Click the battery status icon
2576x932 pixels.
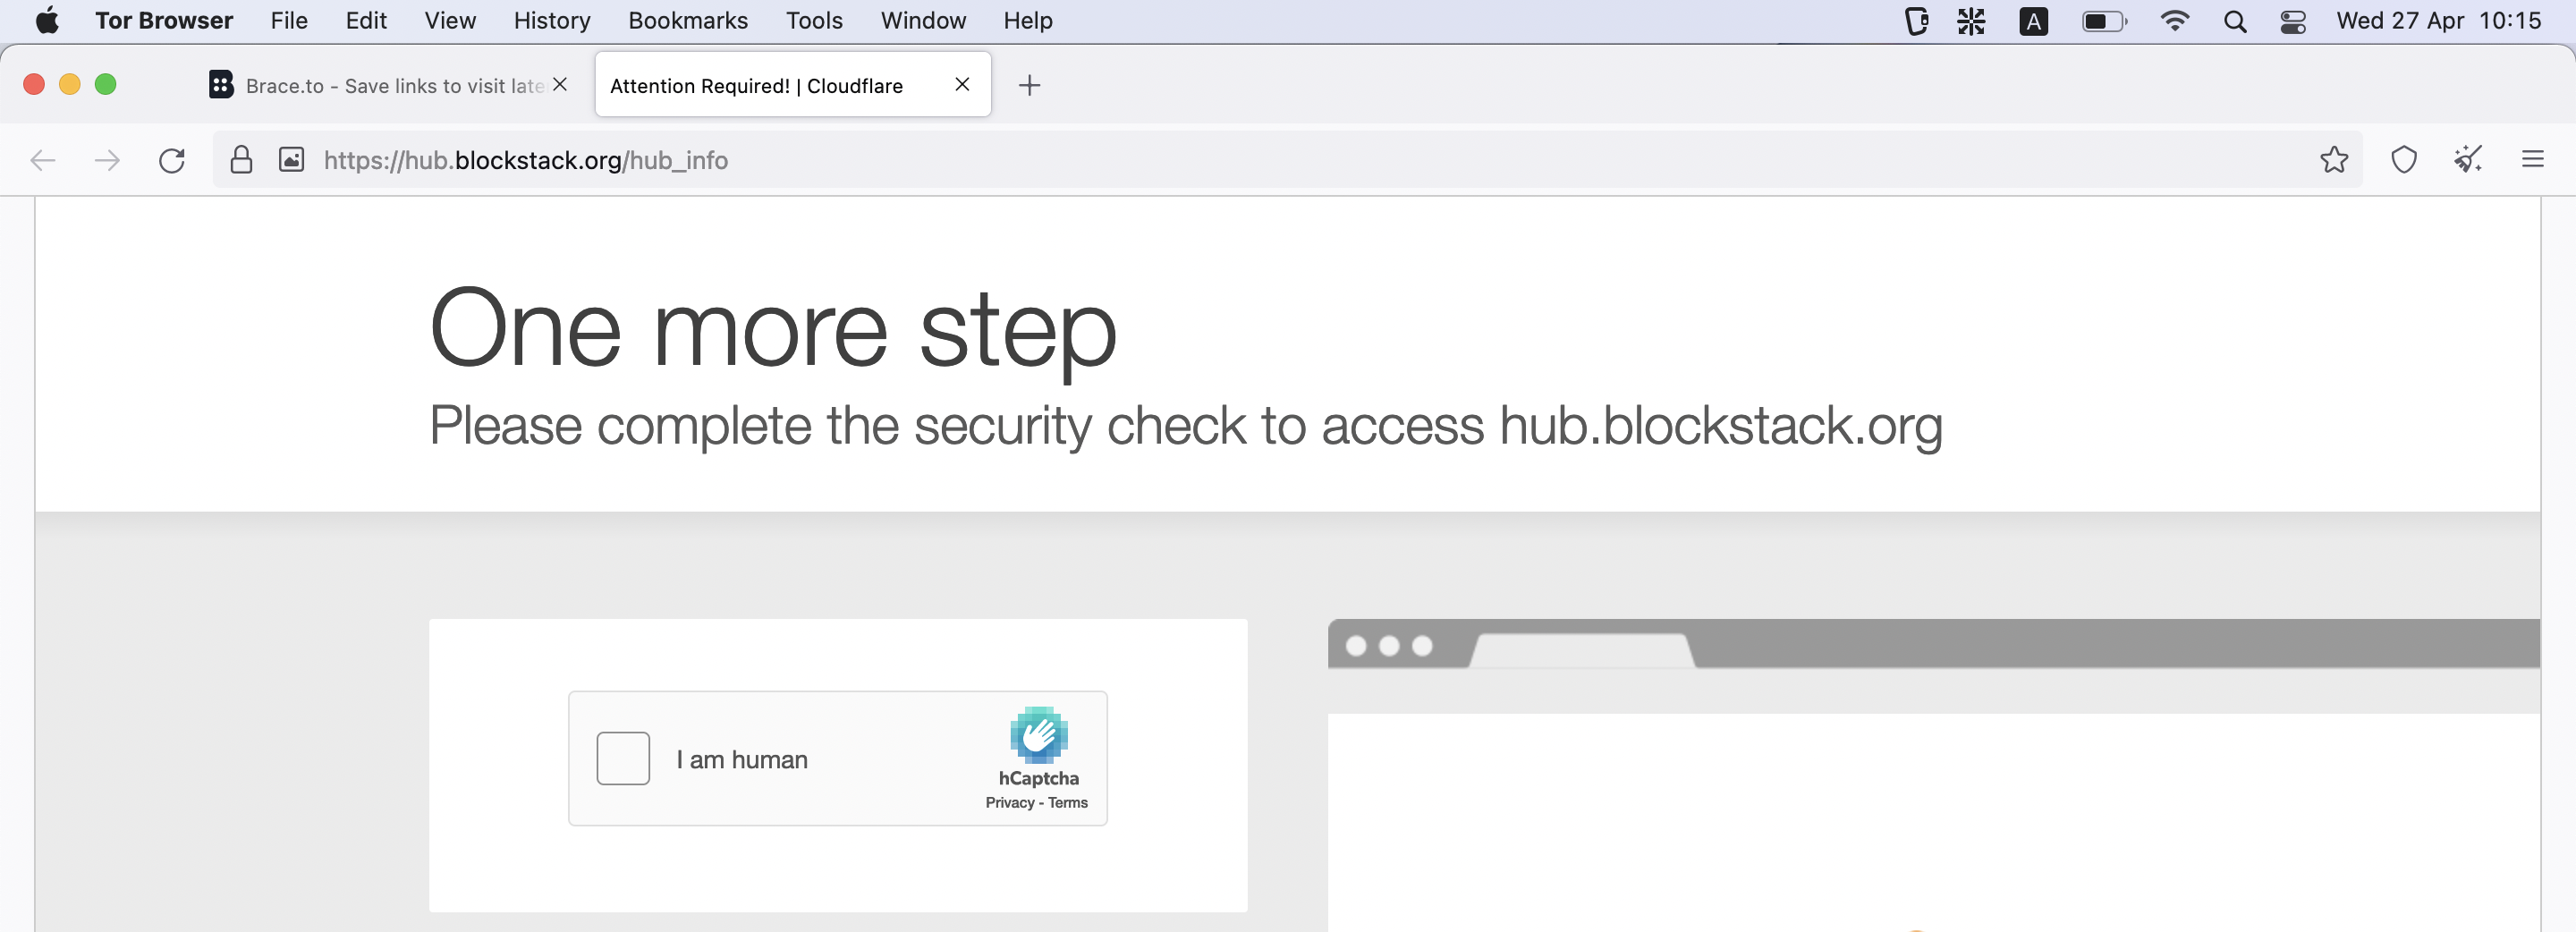pyautogui.click(x=2104, y=21)
